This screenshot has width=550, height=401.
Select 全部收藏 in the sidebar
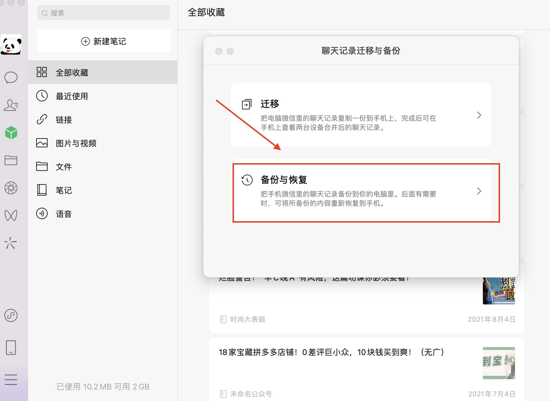(72, 72)
